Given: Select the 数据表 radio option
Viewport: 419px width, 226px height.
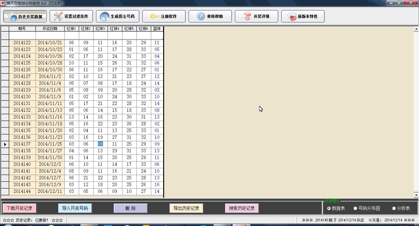Looking at the screenshot, I should [x=329, y=208].
